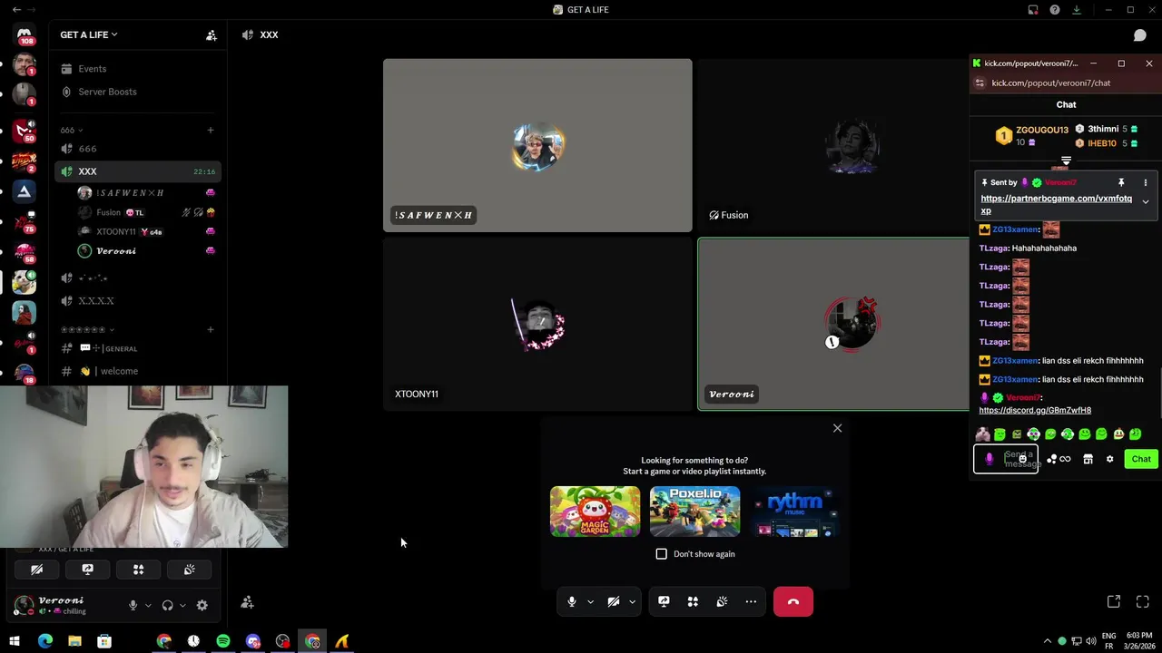Show hidden system tray icons

click(x=1047, y=641)
